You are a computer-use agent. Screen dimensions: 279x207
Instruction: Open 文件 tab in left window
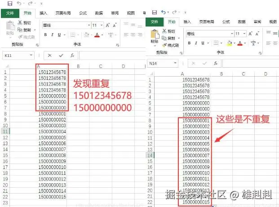click(10, 13)
